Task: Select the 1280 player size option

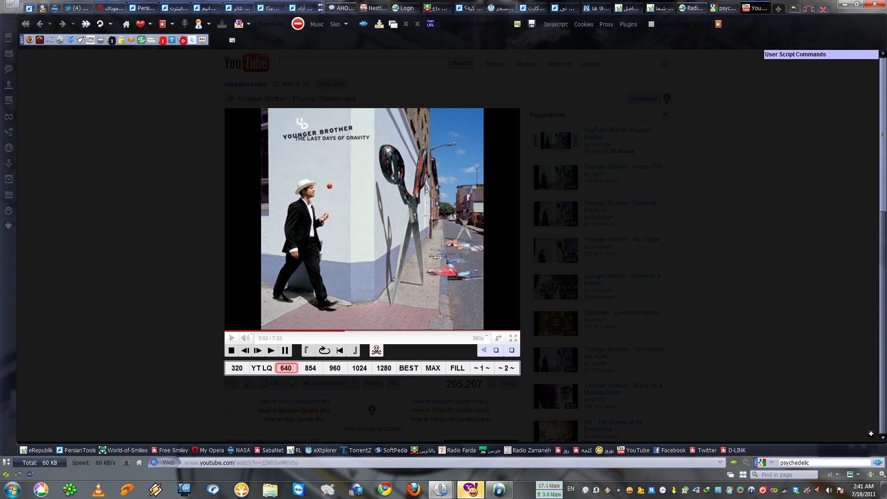Action: click(384, 368)
